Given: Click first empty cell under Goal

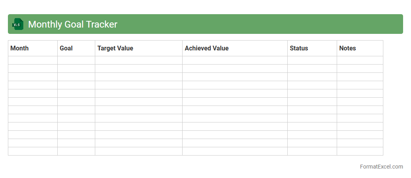Looking at the screenshot, I should pyautogui.click(x=76, y=60).
